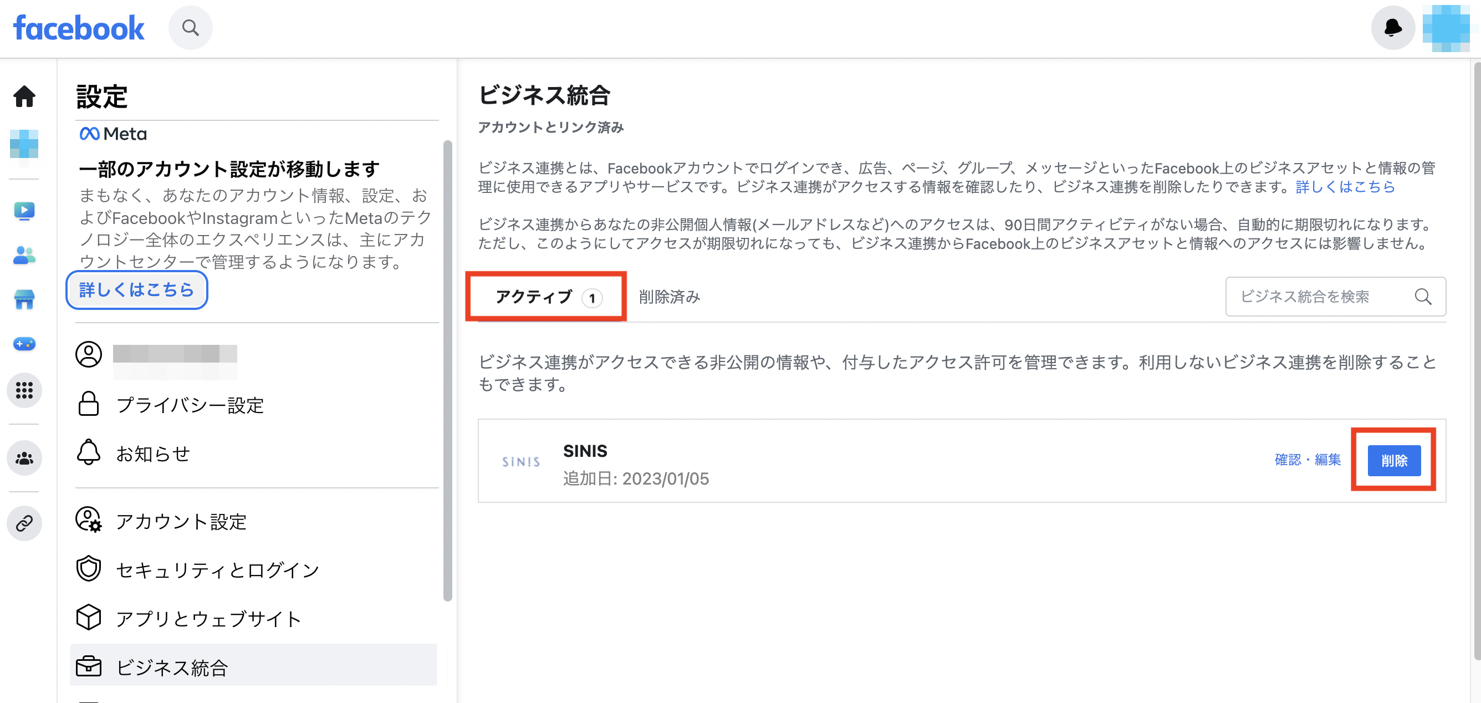Click the Facebook search magnifier button
The width and height of the screenshot is (1481, 703).
pos(190,28)
